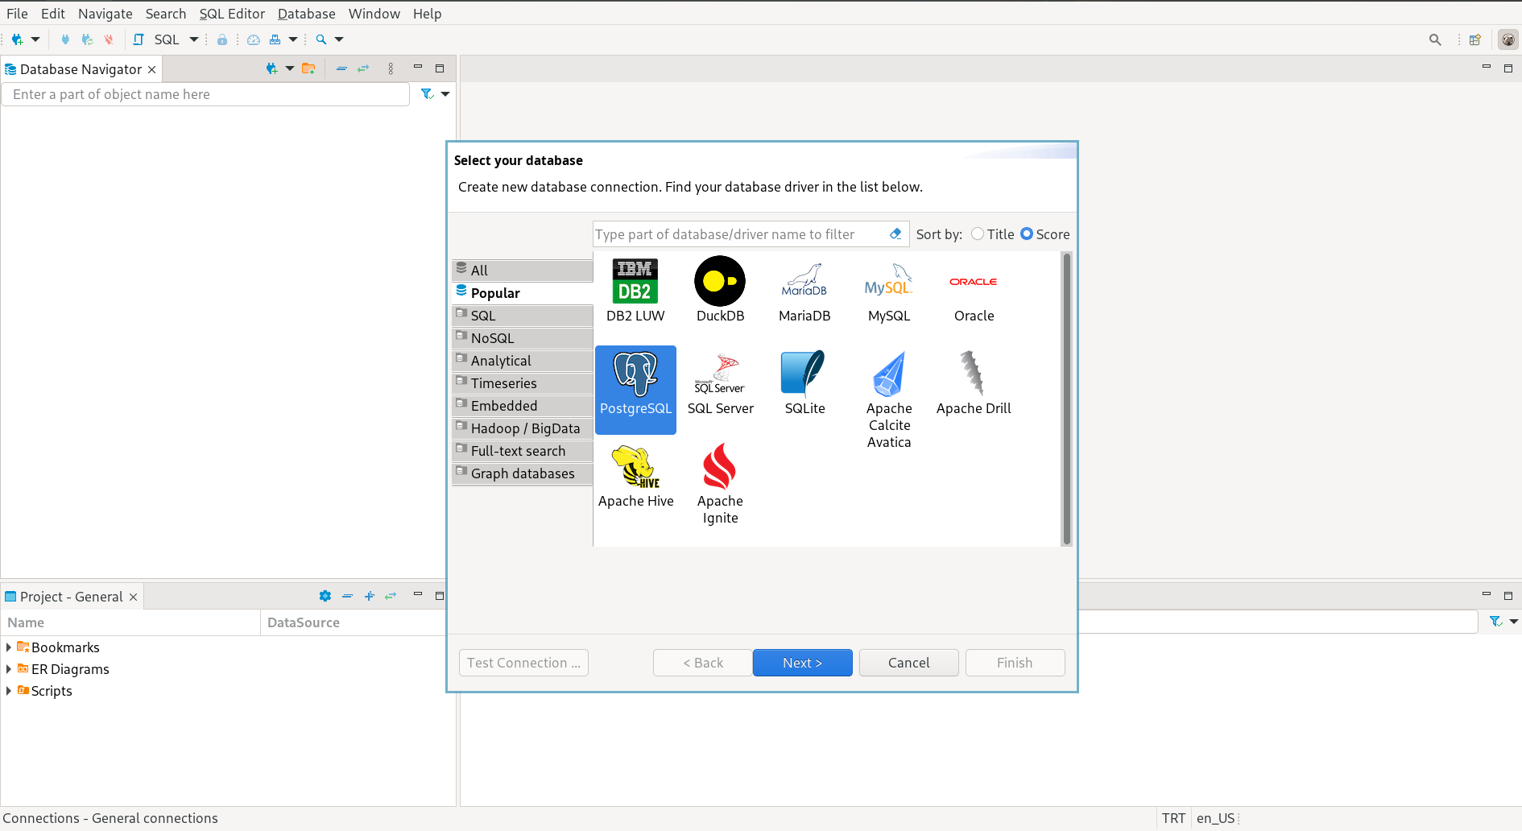Click the Next button

coord(803,663)
